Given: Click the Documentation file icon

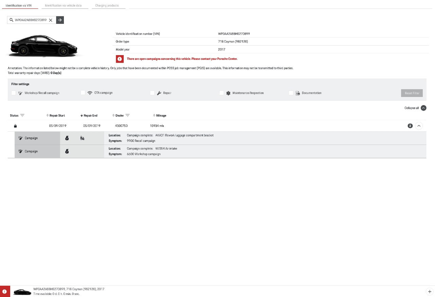Looking at the screenshot, I should [298, 93].
